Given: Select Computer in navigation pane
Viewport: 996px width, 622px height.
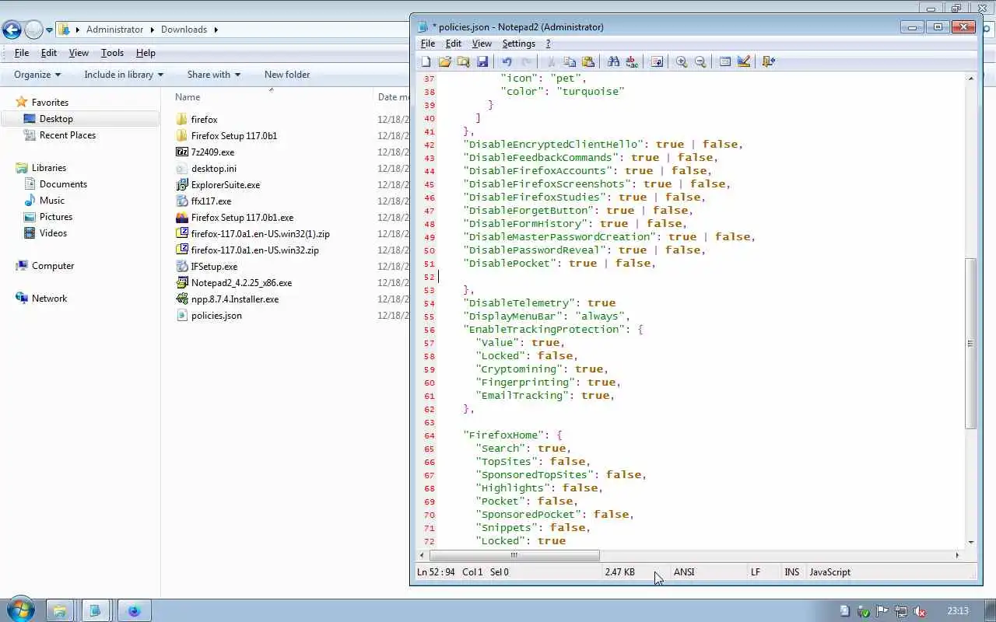Looking at the screenshot, I should coord(53,266).
